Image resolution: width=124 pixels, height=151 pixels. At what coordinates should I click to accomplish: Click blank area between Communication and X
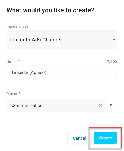(x=70, y=105)
